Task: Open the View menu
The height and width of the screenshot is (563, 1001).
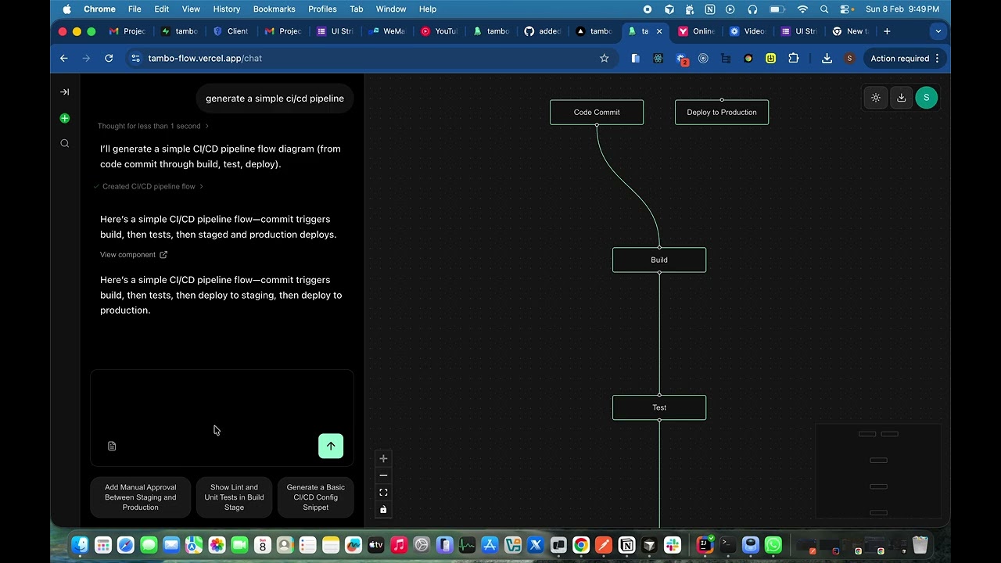Action: click(191, 9)
